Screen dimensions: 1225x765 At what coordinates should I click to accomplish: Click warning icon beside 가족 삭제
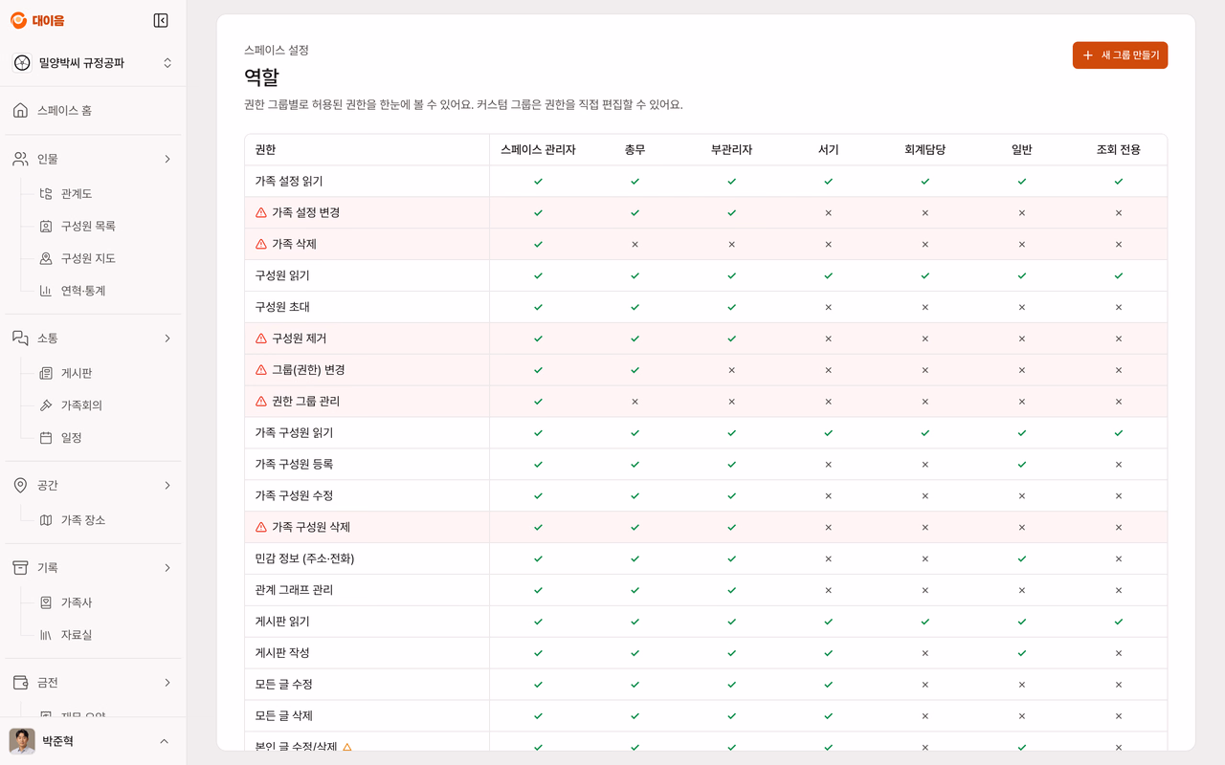coord(261,244)
